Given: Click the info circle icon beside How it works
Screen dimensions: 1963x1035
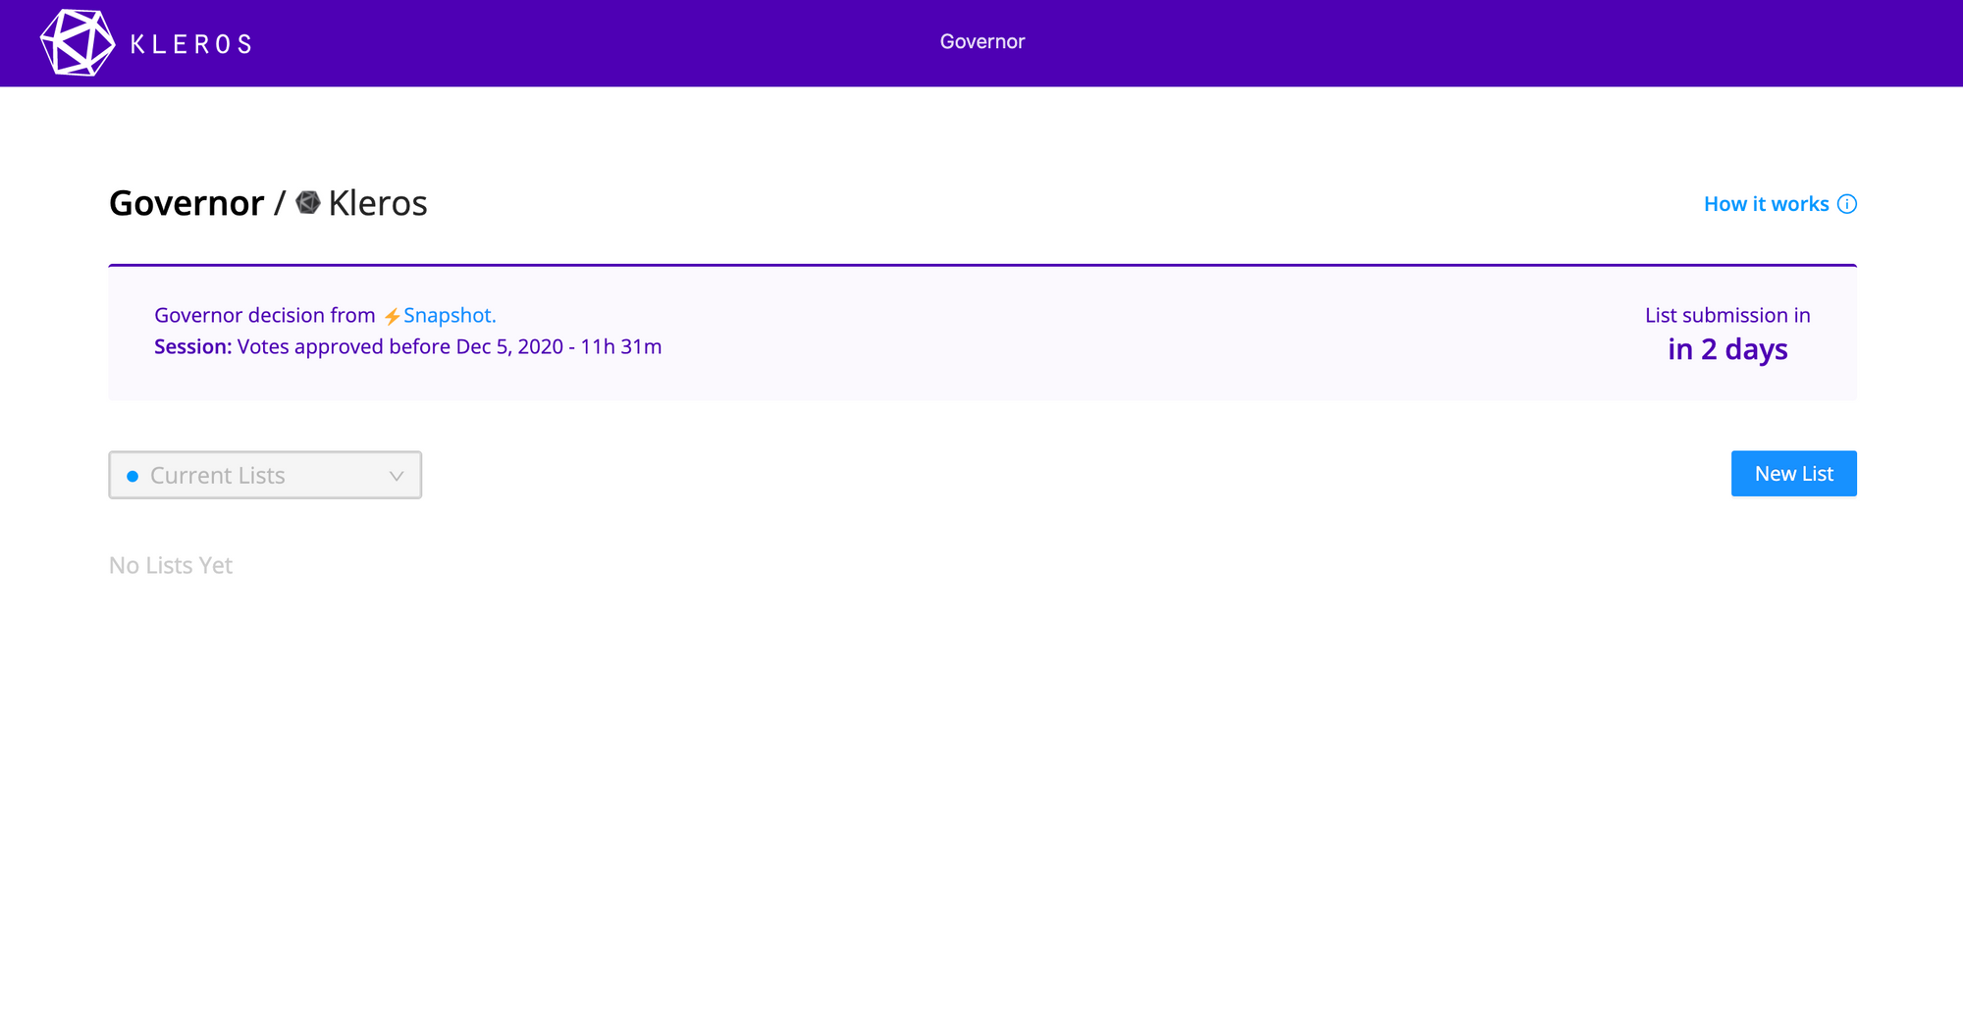Looking at the screenshot, I should (1847, 204).
